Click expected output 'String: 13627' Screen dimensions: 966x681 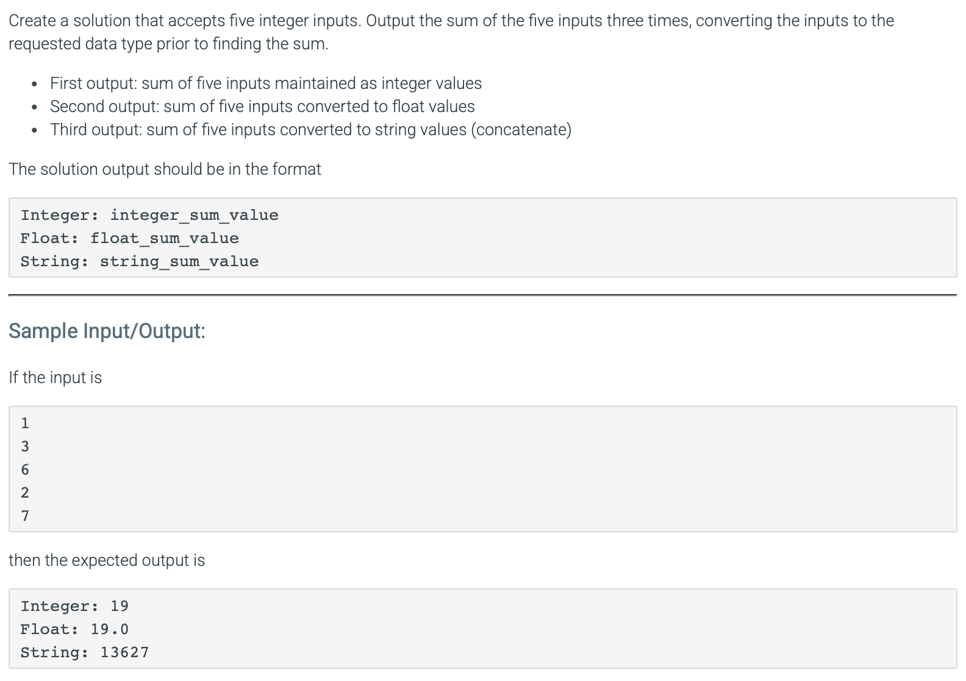pyautogui.click(x=85, y=652)
